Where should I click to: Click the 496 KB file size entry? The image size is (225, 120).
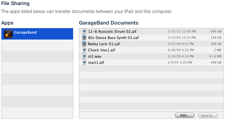point(216,62)
